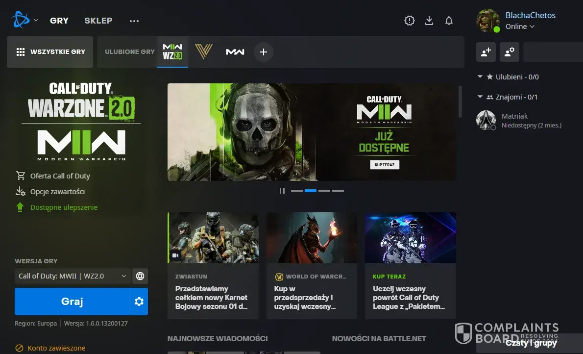Open game settings gear beside Graj

[139, 302]
